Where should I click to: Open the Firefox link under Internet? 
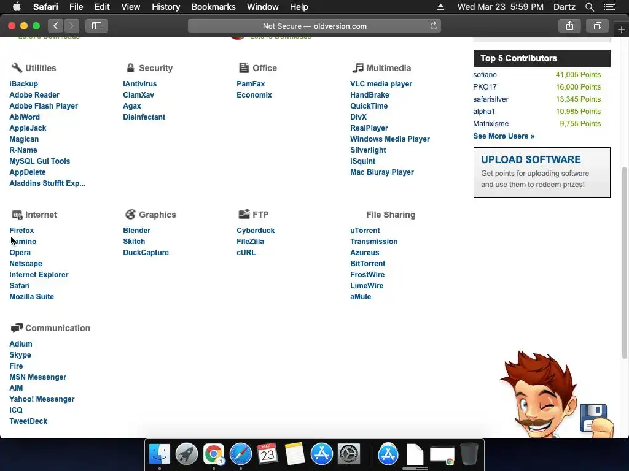click(21, 231)
